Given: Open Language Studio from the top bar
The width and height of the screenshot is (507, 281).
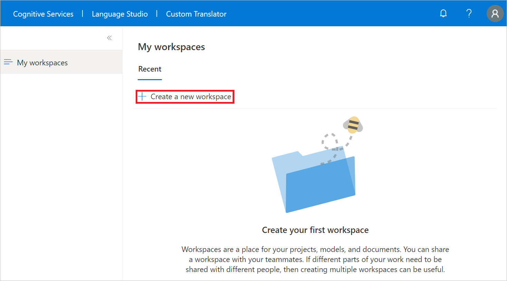Looking at the screenshot, I should click(x=120, y=13).
